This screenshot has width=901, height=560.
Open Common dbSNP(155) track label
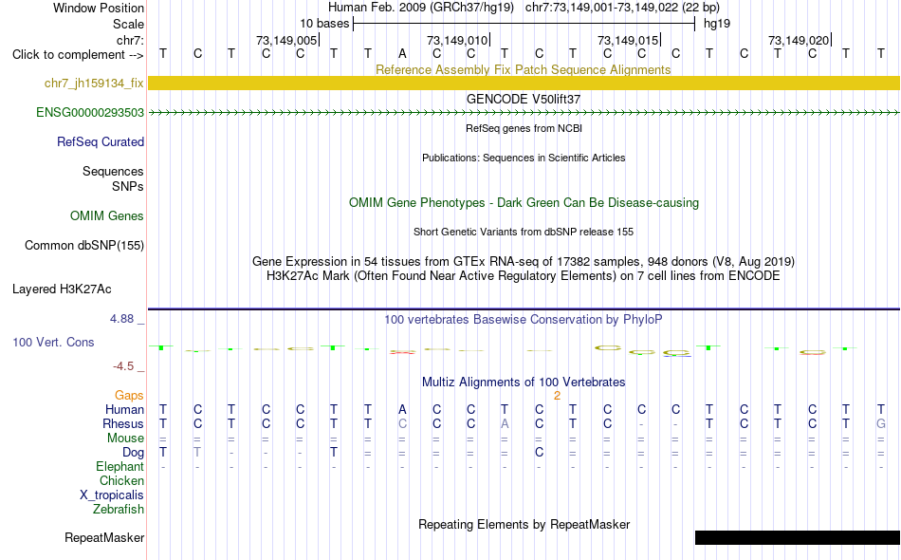point(84,246)
